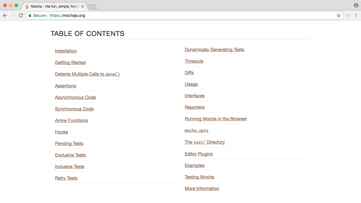The image size is (361, 203).
Task: Click the More Information link
Action: (x=202, y=188)
